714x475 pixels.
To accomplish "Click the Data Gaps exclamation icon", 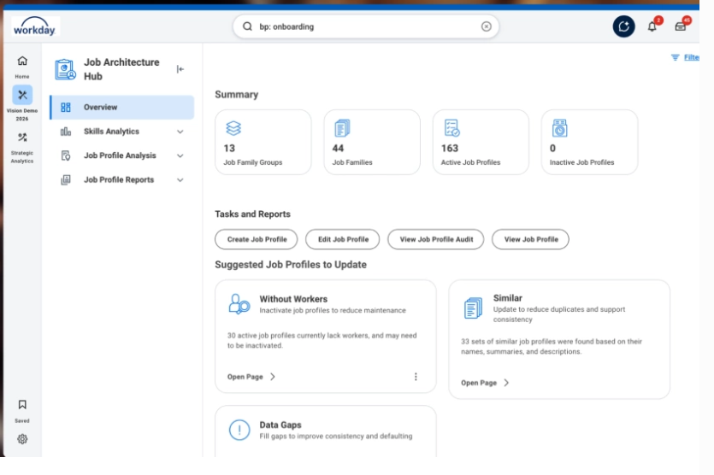I will click(239, 430).
